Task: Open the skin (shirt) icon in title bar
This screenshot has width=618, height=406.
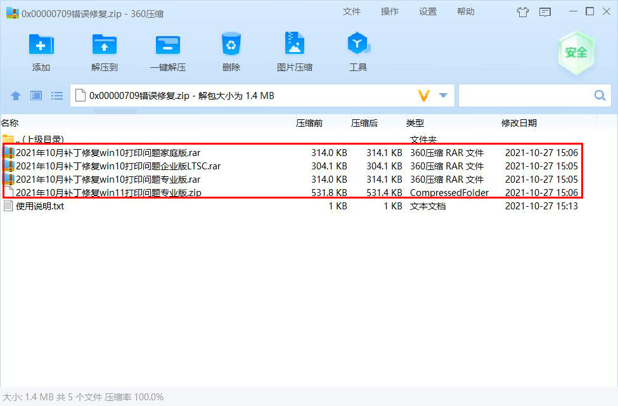Action: click(x=523, y=12)
